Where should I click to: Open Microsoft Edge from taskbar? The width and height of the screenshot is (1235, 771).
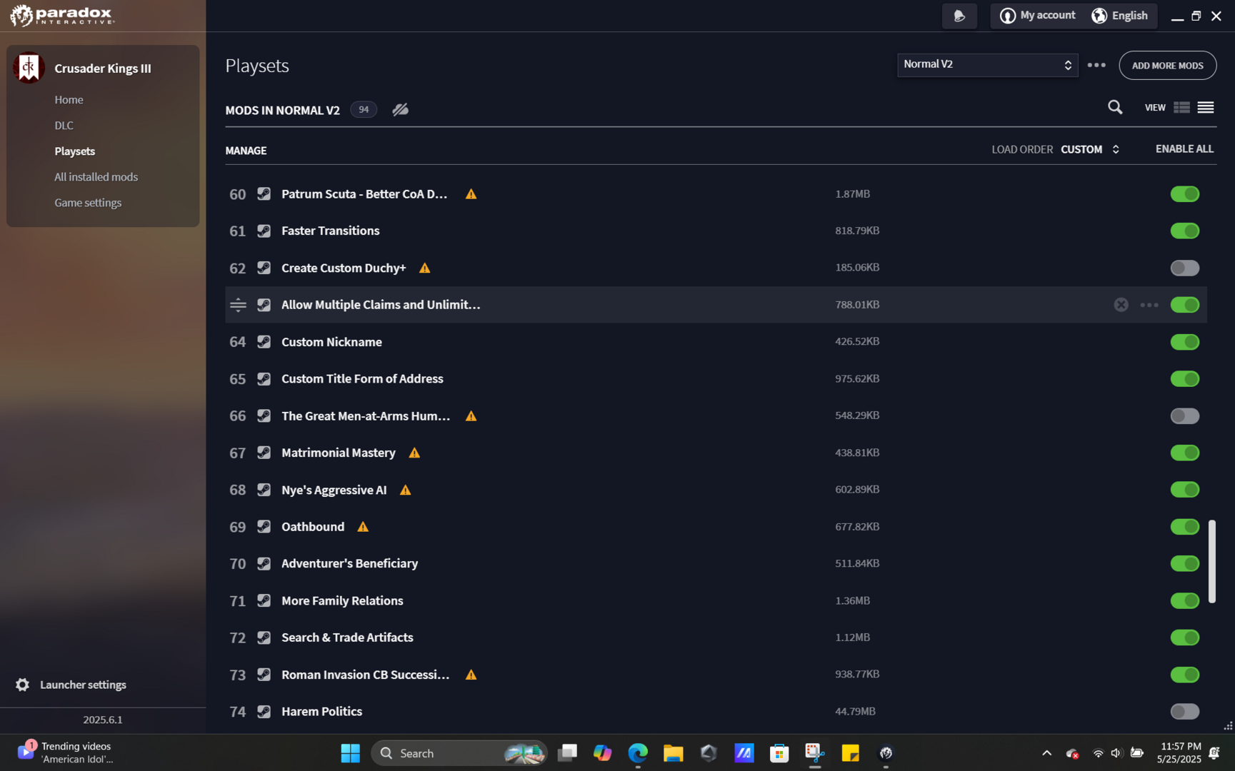[x=638, y=753]
